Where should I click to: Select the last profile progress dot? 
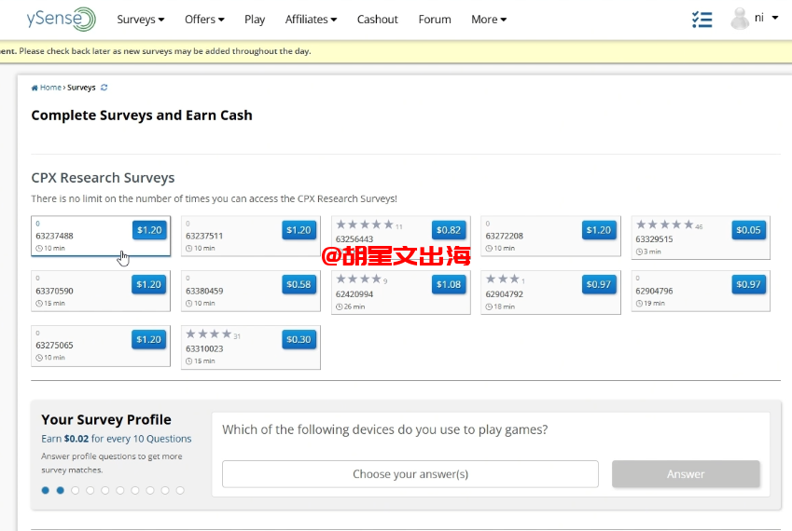point(180,490)
